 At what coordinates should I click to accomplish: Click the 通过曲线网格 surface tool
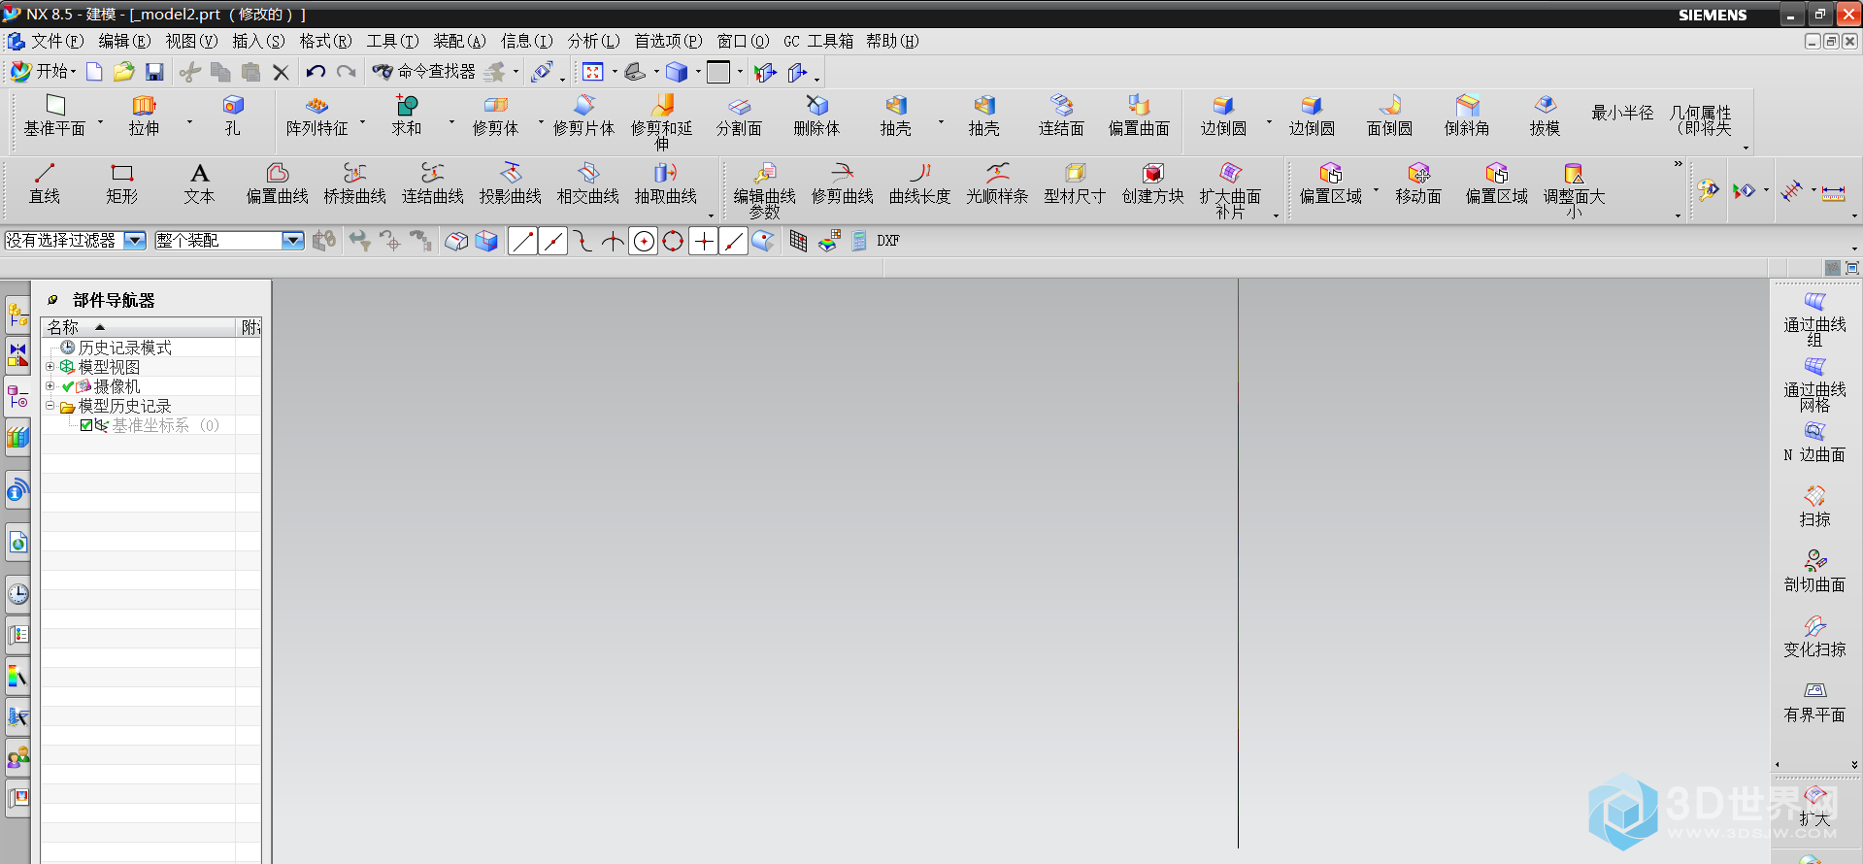[1814, 384]
